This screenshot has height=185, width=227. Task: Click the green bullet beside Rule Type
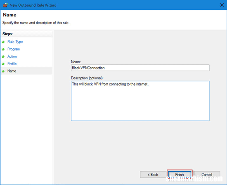pyautogui.click(x=3, y=42)
